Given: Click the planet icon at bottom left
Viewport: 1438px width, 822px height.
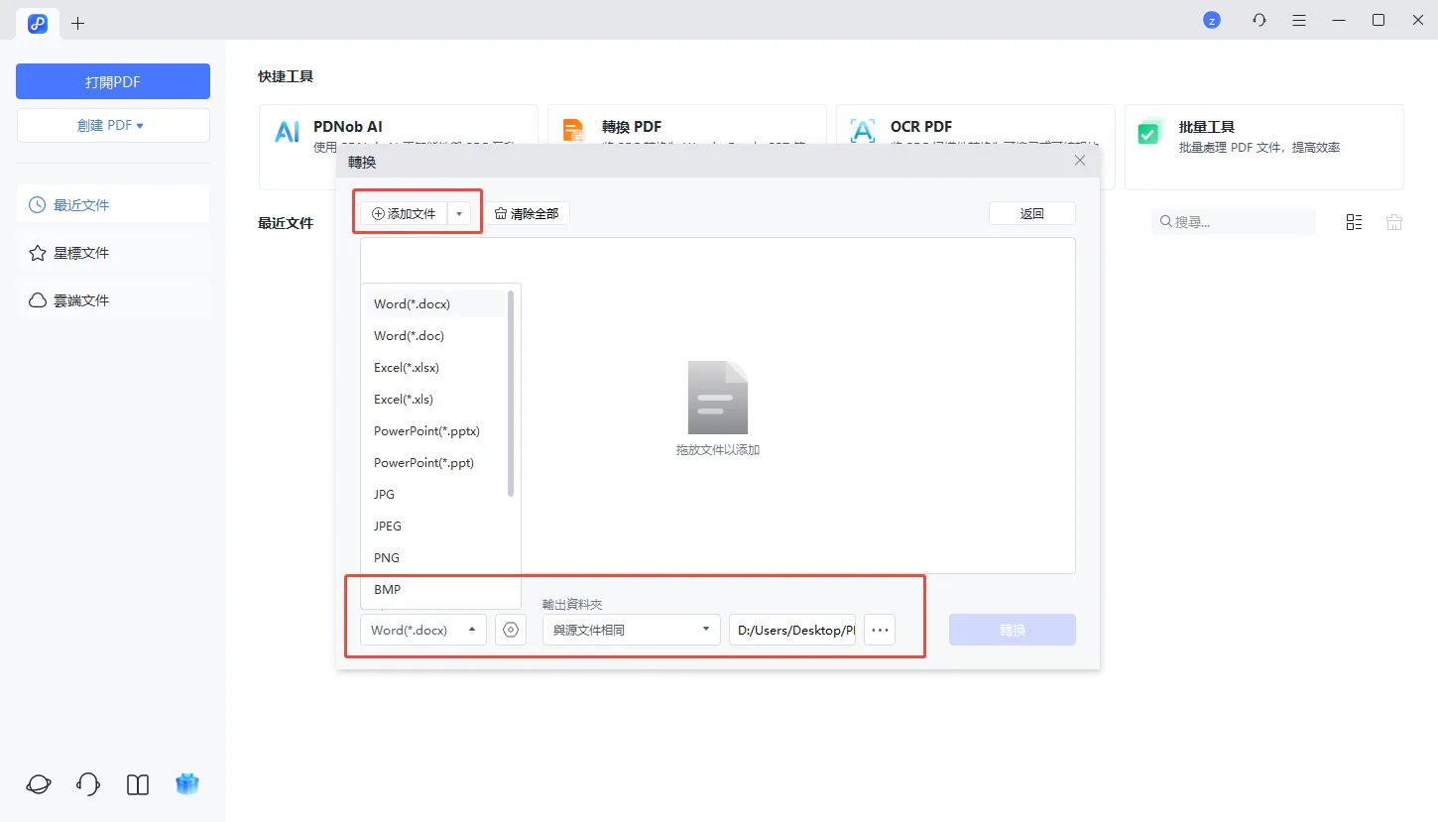Looking at the screenshot, I should click(x=39, y=784).
